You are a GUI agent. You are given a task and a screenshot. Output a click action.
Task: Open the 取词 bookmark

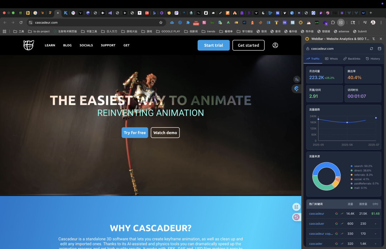[262, 31]
